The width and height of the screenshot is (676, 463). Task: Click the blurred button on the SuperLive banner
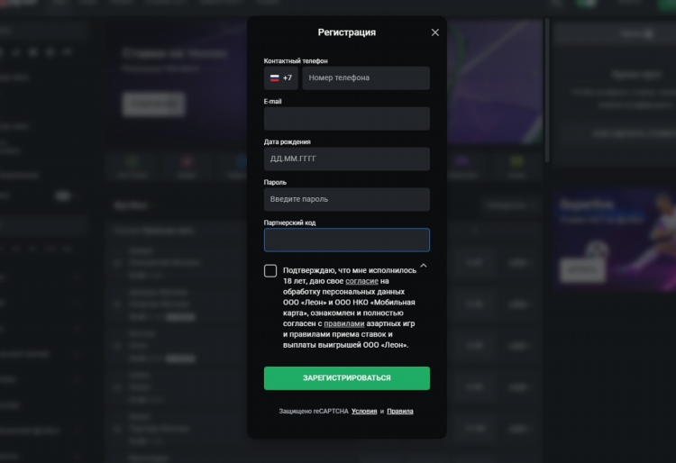click(x=582, y=270)
